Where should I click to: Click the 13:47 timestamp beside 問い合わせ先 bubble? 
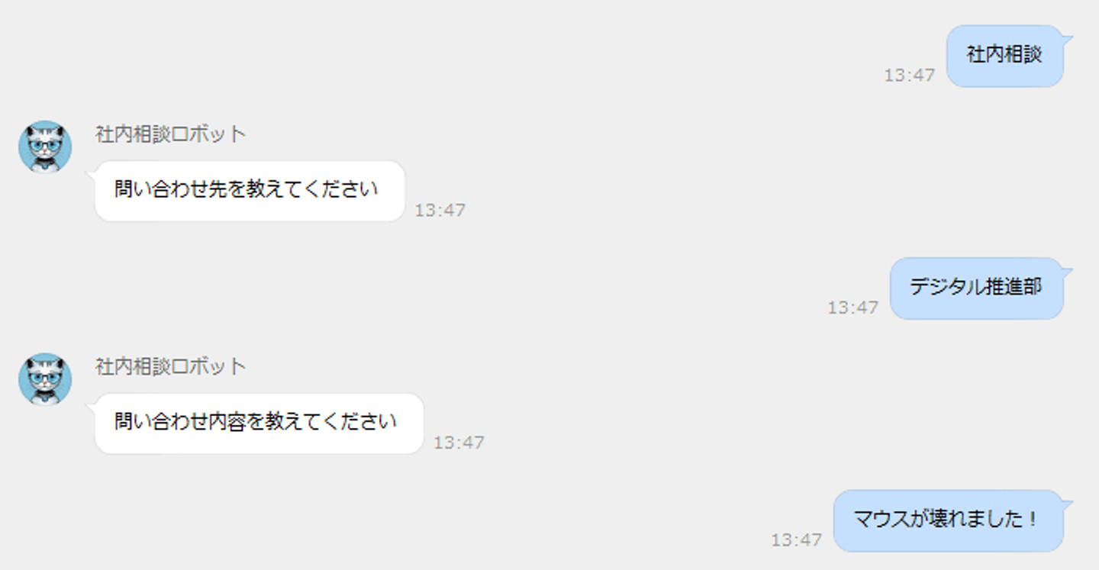pyautogui.click(x=440, y=211)
